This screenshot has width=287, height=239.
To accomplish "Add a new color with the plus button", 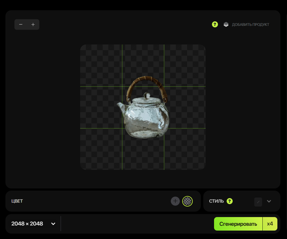I will pos(175,201).
